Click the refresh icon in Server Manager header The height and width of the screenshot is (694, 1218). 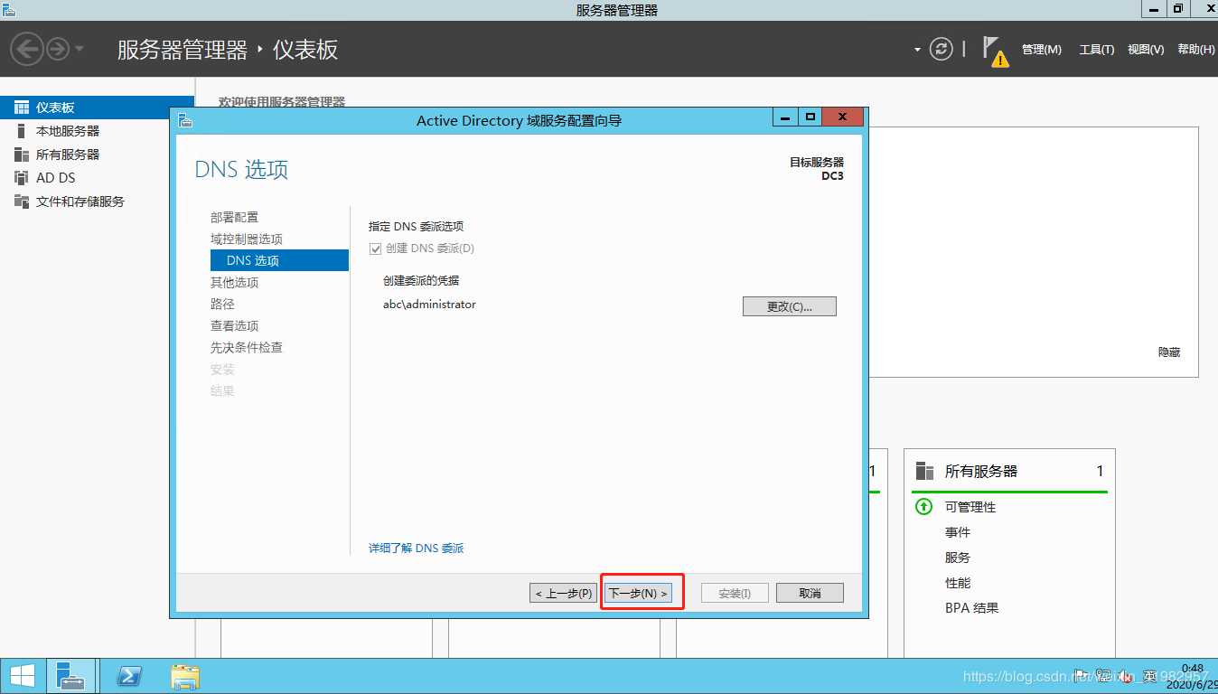942,49
